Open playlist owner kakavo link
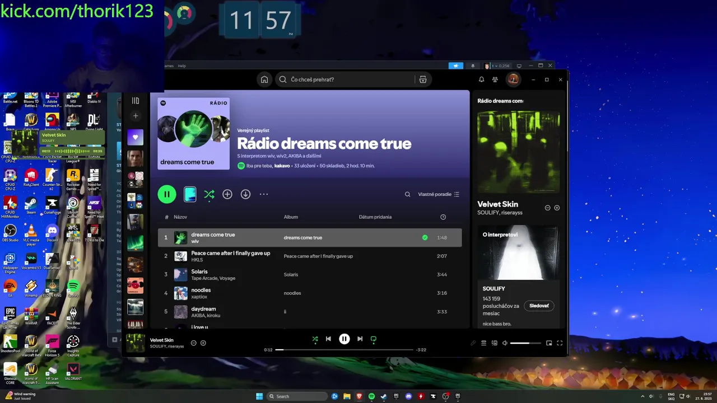 tap(282, 166)
